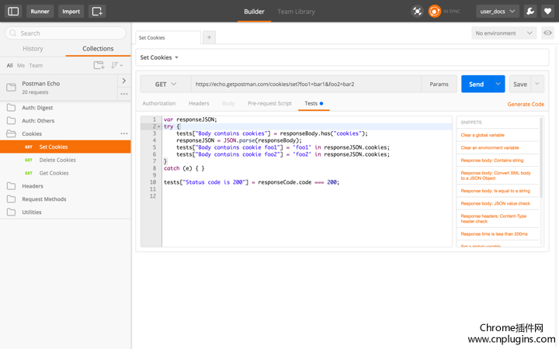Open a new window via toolbar icon

pos(97,12)
